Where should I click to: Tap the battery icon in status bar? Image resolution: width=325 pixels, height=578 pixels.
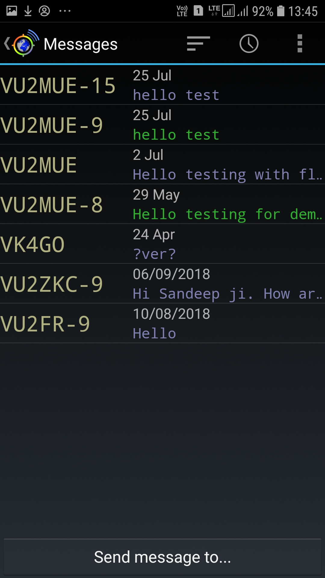coord(280,11)
